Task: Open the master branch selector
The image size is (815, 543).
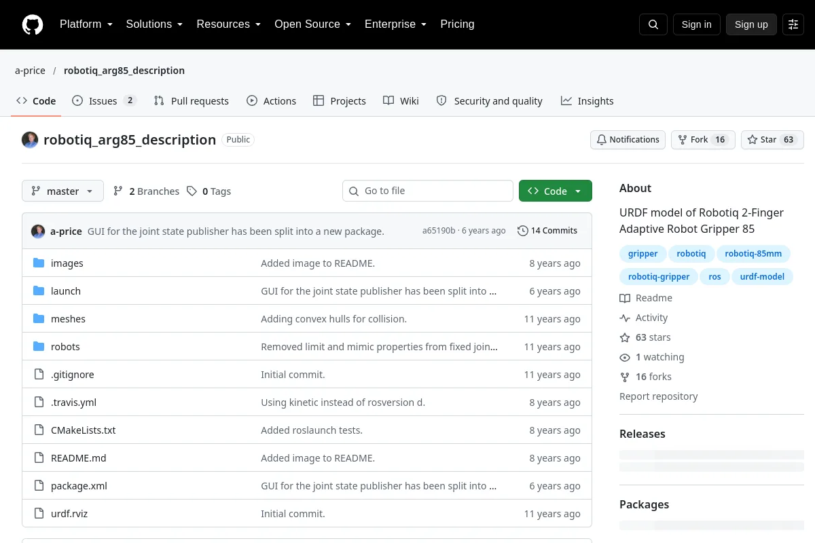Action: click(x=62, y=191)
